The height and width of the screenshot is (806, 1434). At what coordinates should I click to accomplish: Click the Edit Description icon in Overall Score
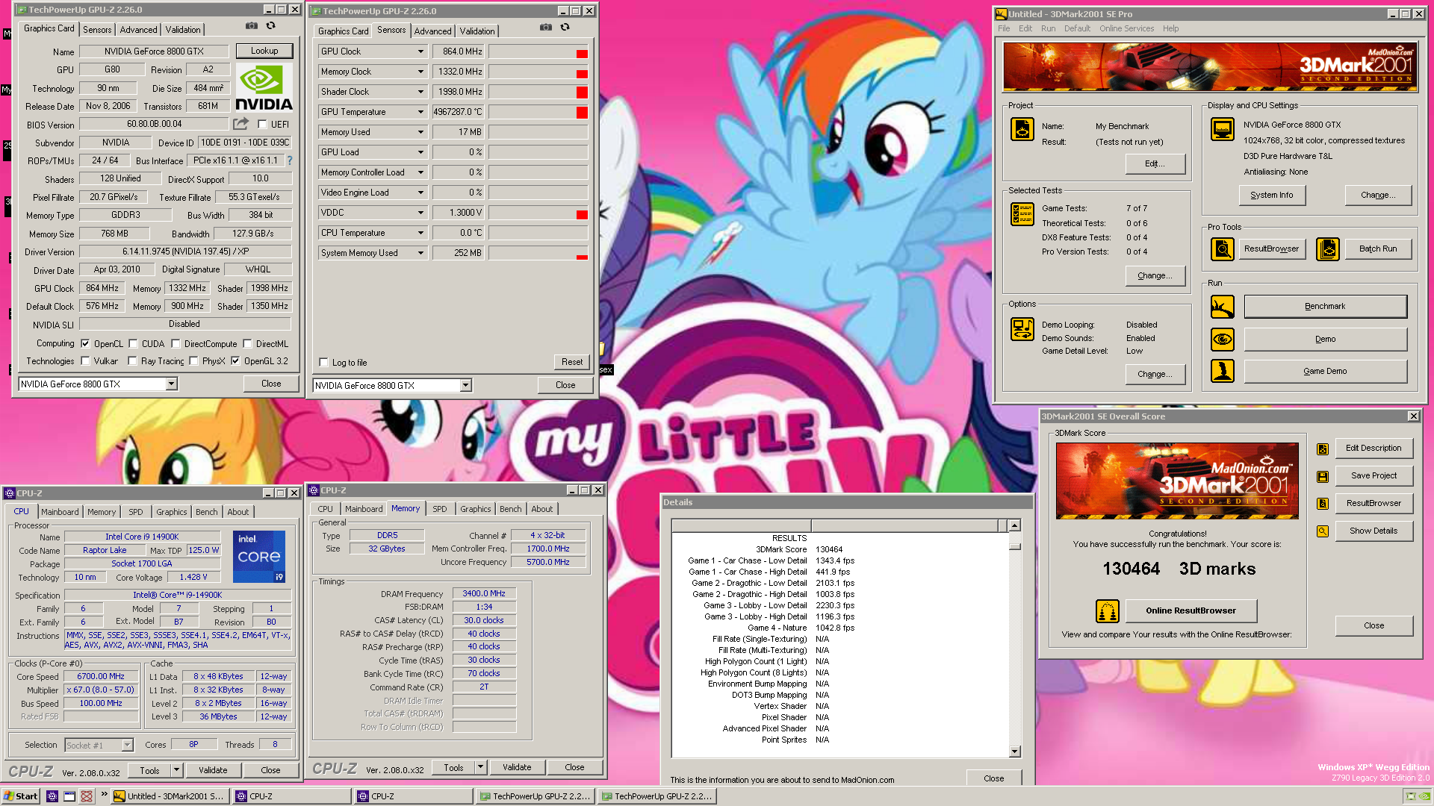[x=1323, y=449]
